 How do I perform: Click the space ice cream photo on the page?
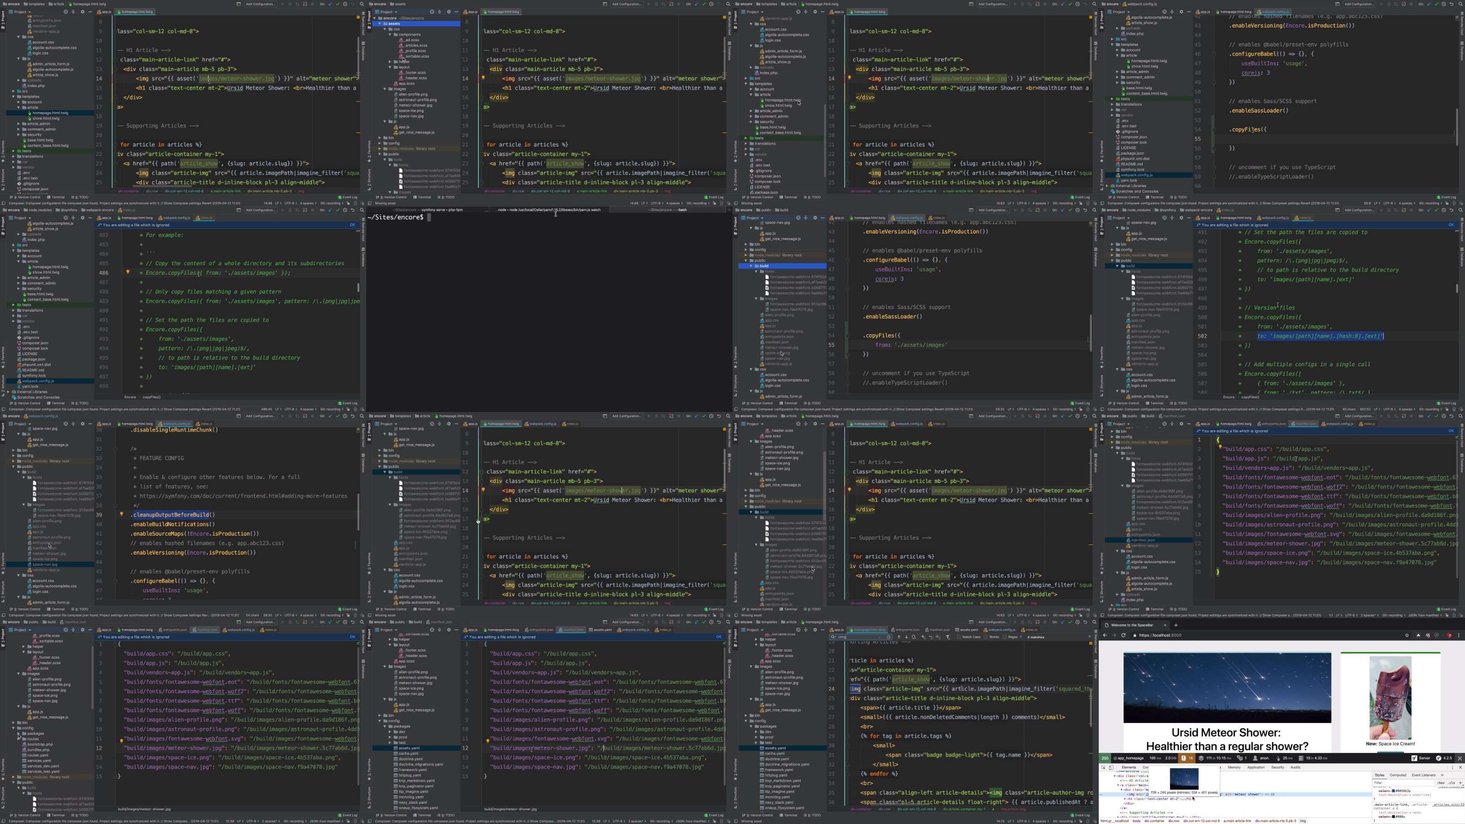[1390, 698]
